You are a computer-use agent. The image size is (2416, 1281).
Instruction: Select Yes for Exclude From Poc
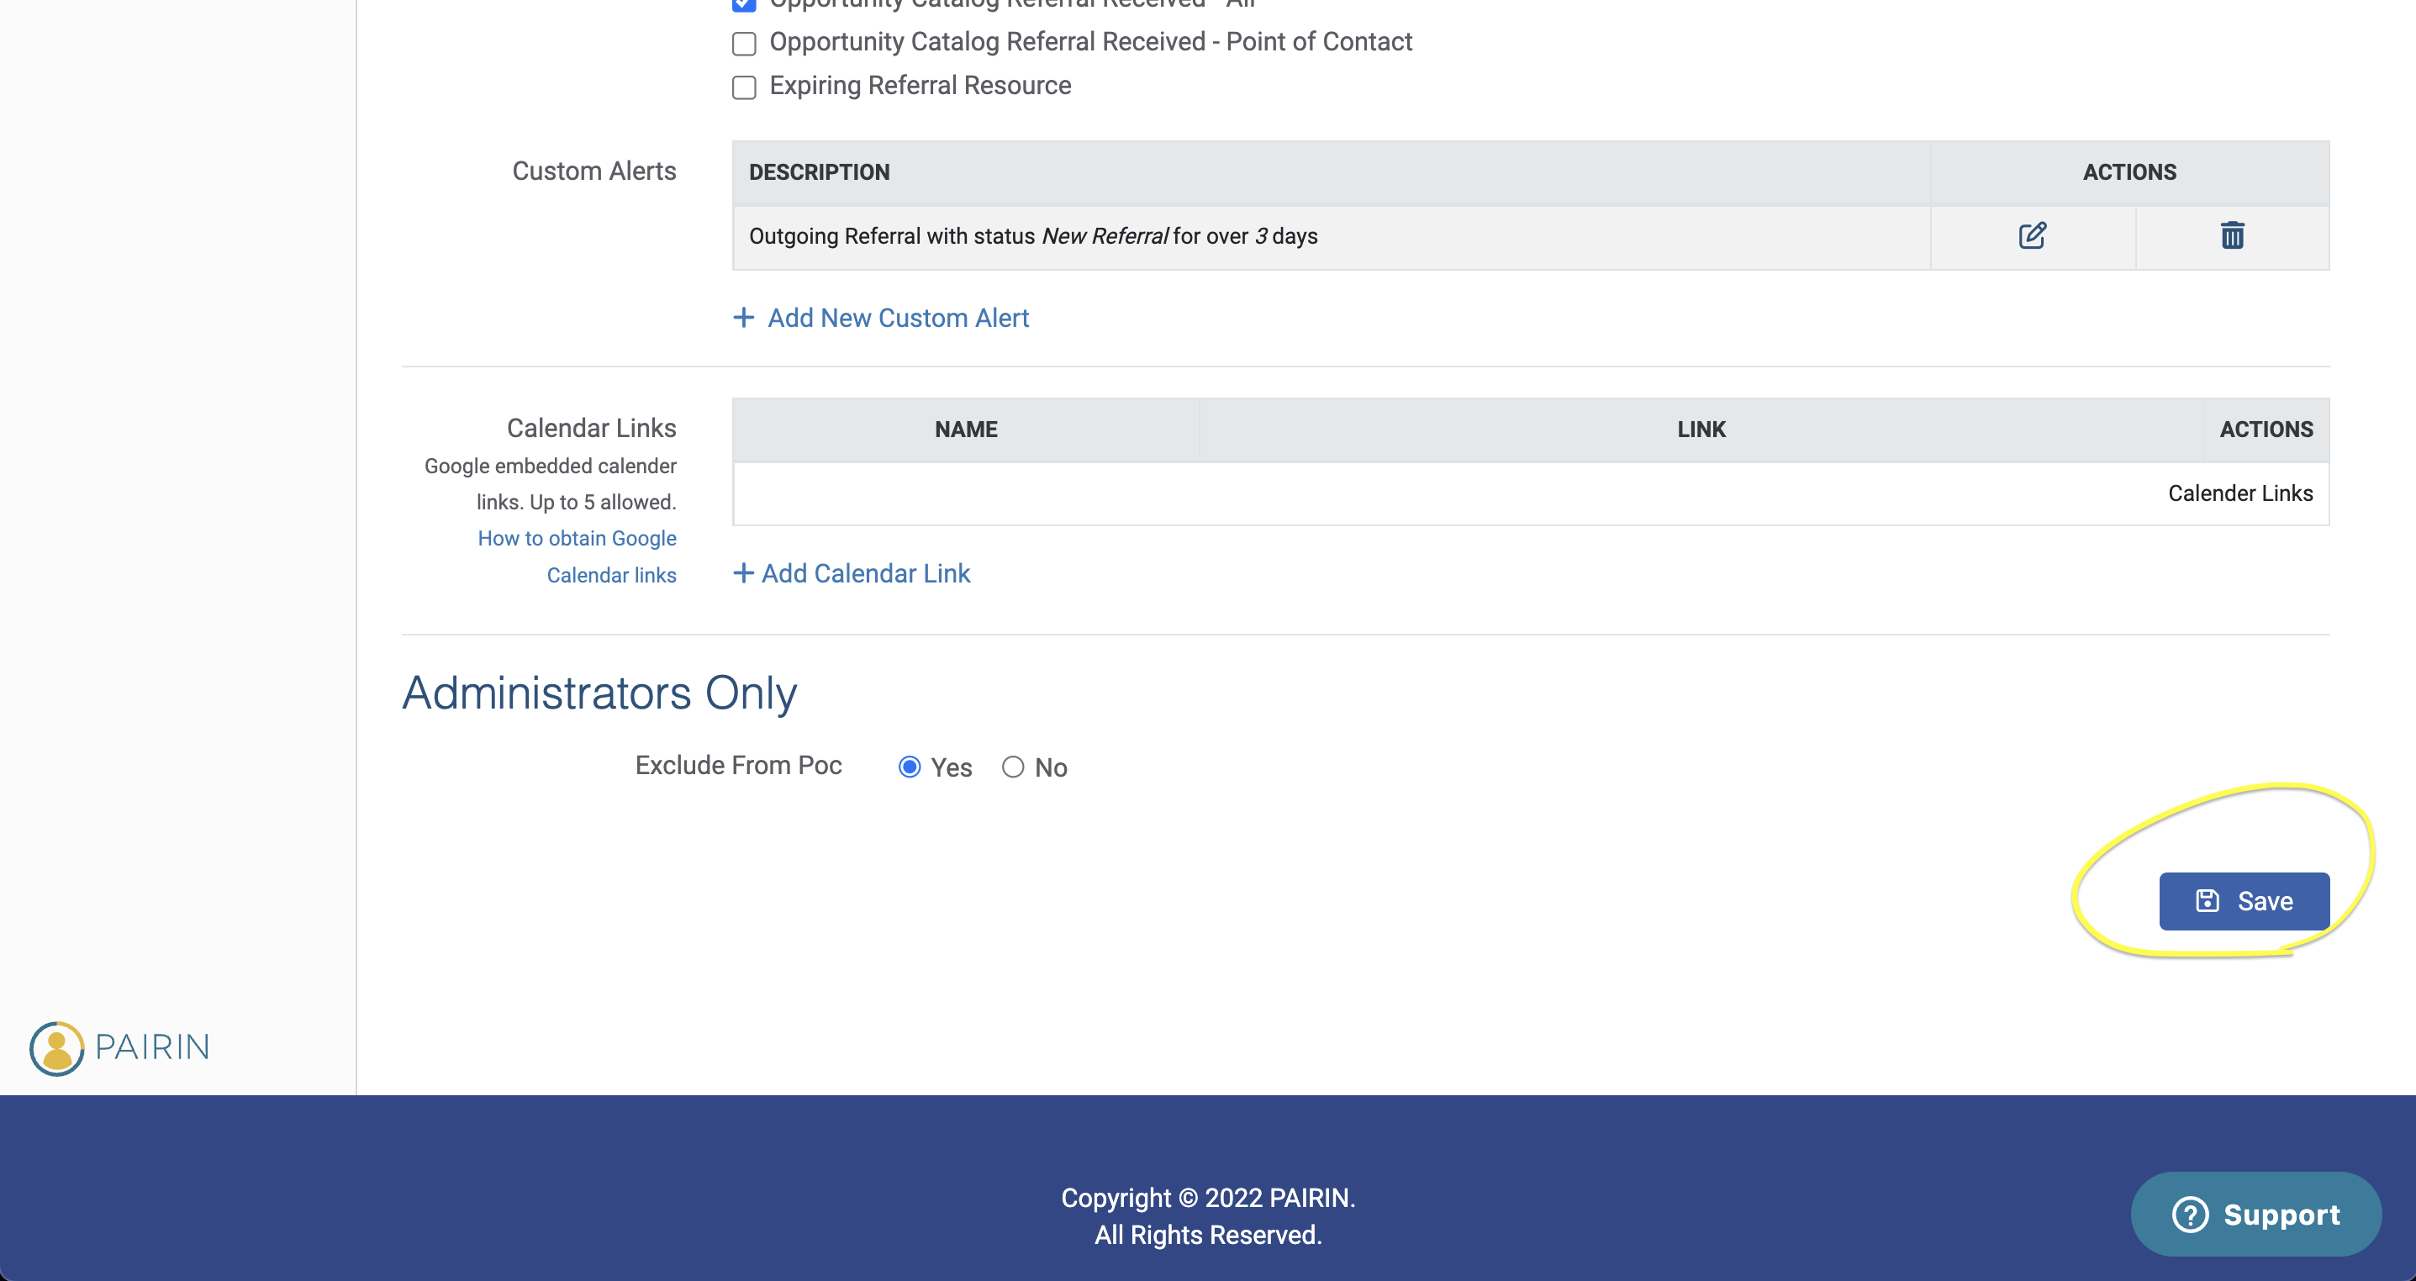click(x=910, y=767)
